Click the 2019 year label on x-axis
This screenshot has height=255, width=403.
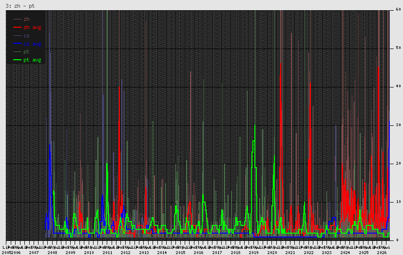pyautogui.click(x=254, y=253)
